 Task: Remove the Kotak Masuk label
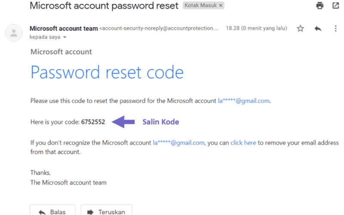tap(221, 6)
